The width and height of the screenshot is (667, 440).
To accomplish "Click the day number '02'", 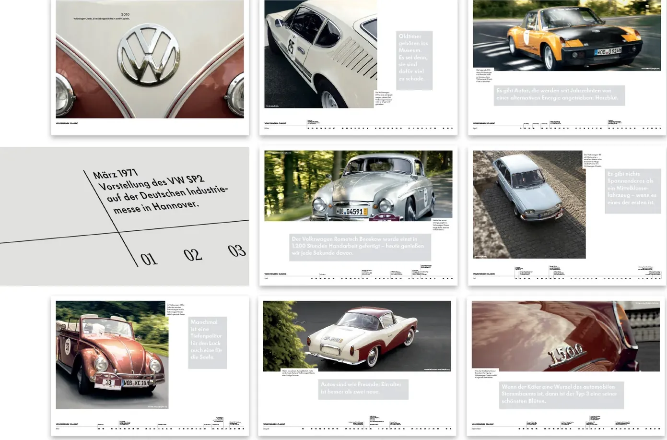I will click(193, 254).
